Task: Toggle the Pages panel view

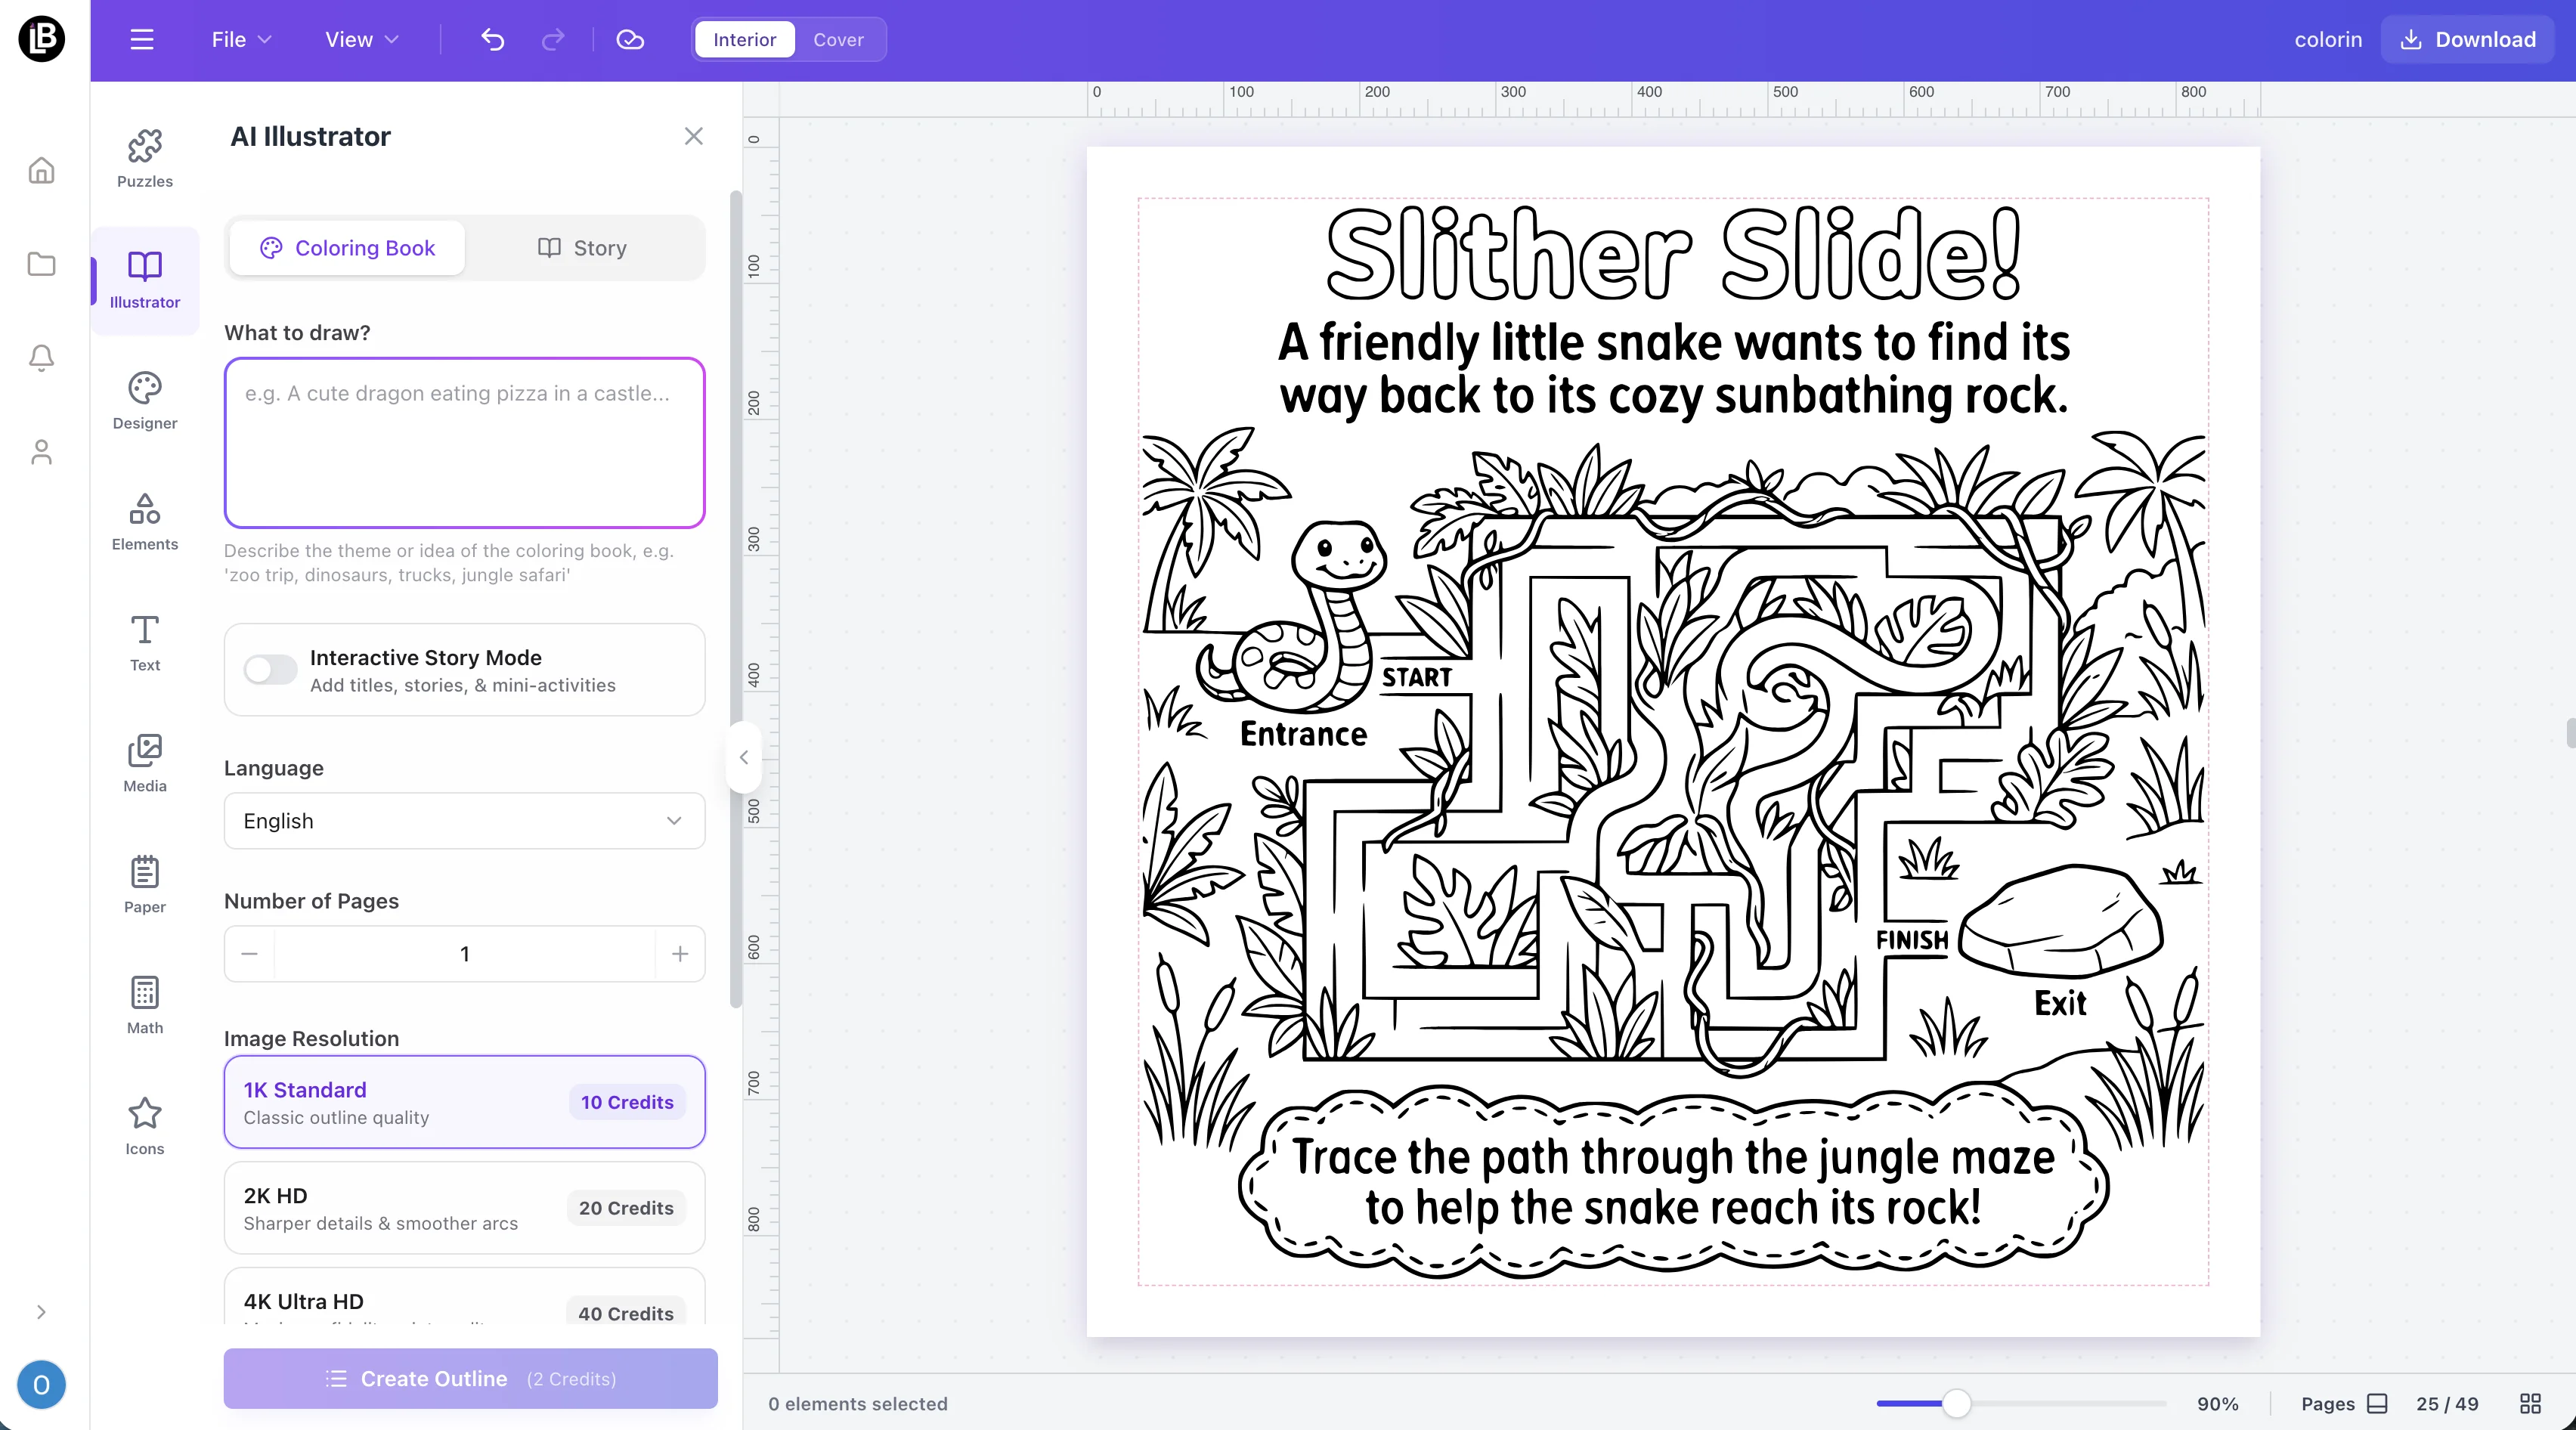Action: 2377,1403
